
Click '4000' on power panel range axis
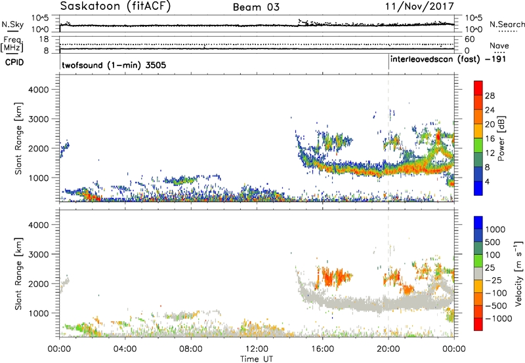pyautogui.click(x=38, y=90)
